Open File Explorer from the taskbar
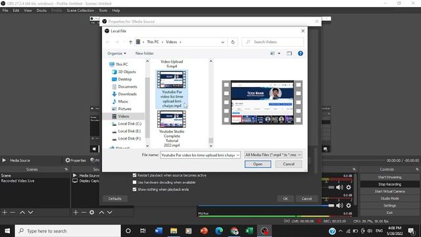Viewport: 421px width, 237px height. point(174,231)
